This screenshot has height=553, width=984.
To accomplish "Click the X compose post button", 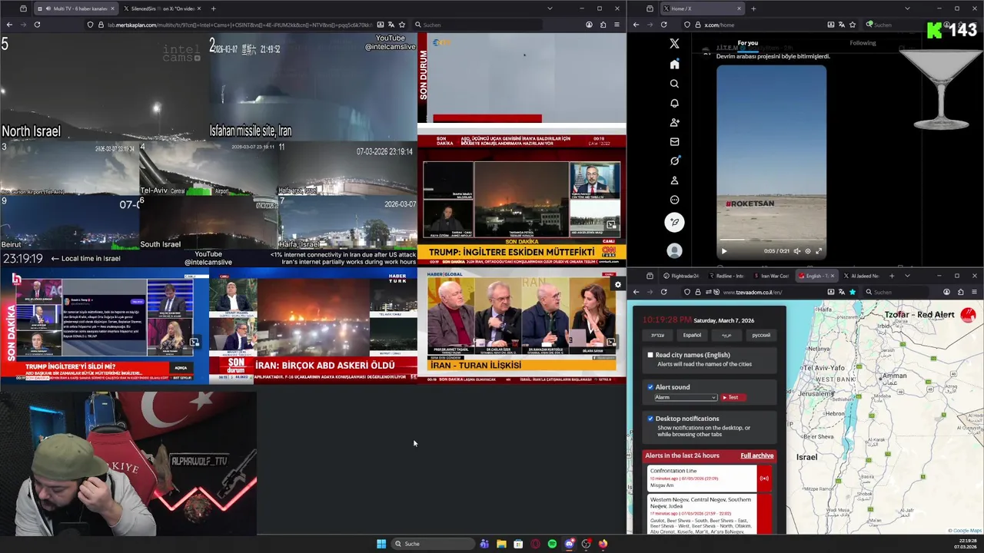I will 674,223.
